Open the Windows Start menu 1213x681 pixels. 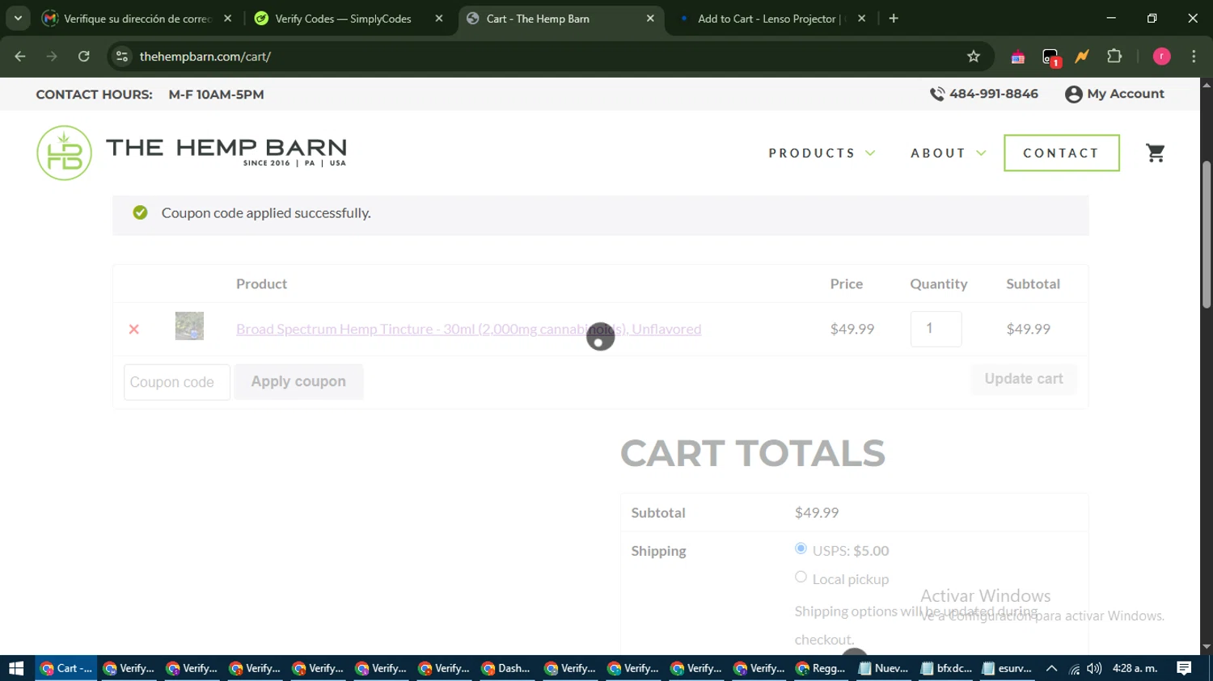click(16, 668)
